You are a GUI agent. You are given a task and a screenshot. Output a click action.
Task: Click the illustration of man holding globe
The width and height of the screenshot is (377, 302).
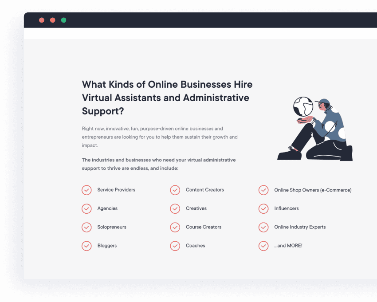[315, 129]
